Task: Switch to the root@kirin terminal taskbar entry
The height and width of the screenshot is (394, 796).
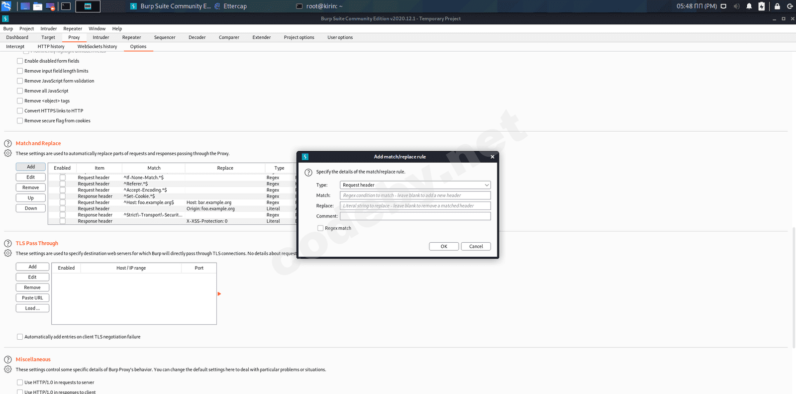Action: (319, 6)
